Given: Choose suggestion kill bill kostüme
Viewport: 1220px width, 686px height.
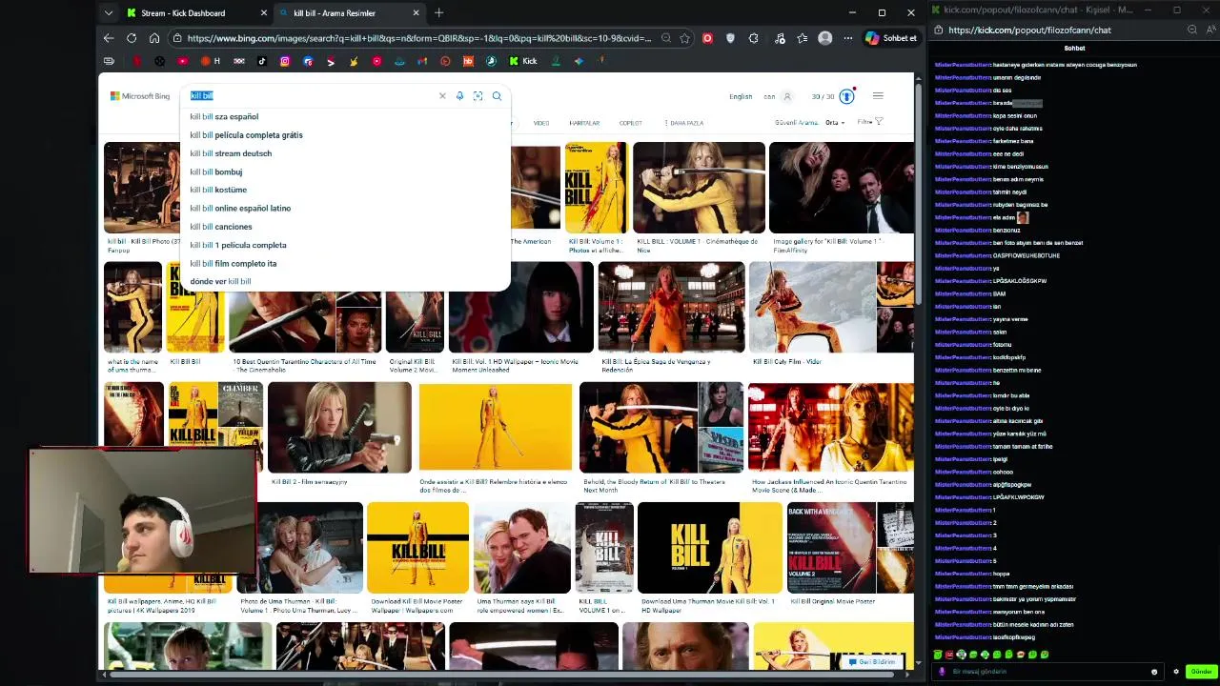Looking at the screenshot, I should pos(345,190).
